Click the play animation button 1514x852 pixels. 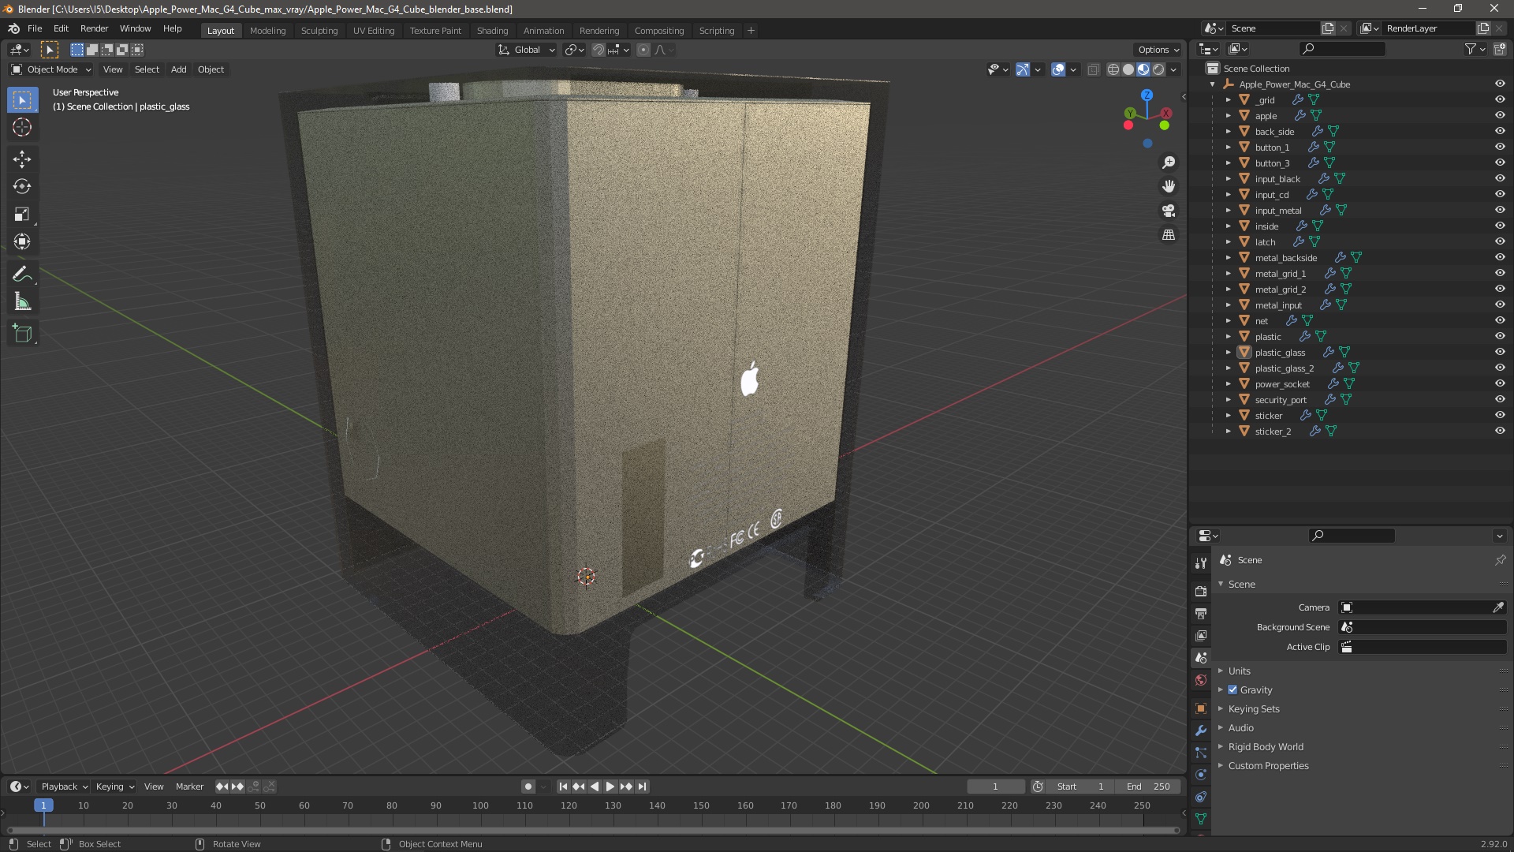610,787
